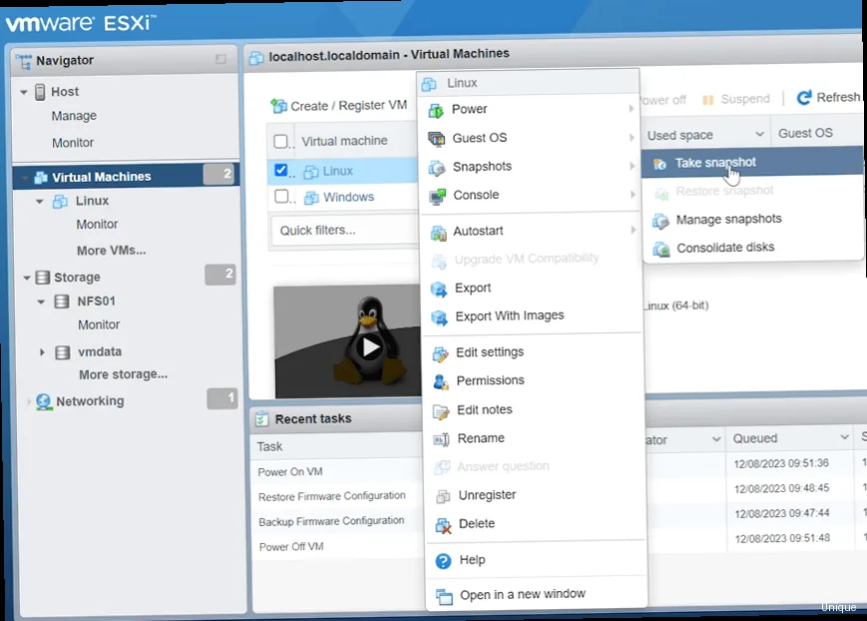Expand the vmdata storage node
The image size is (867, 621).
(x=42, y=351)
